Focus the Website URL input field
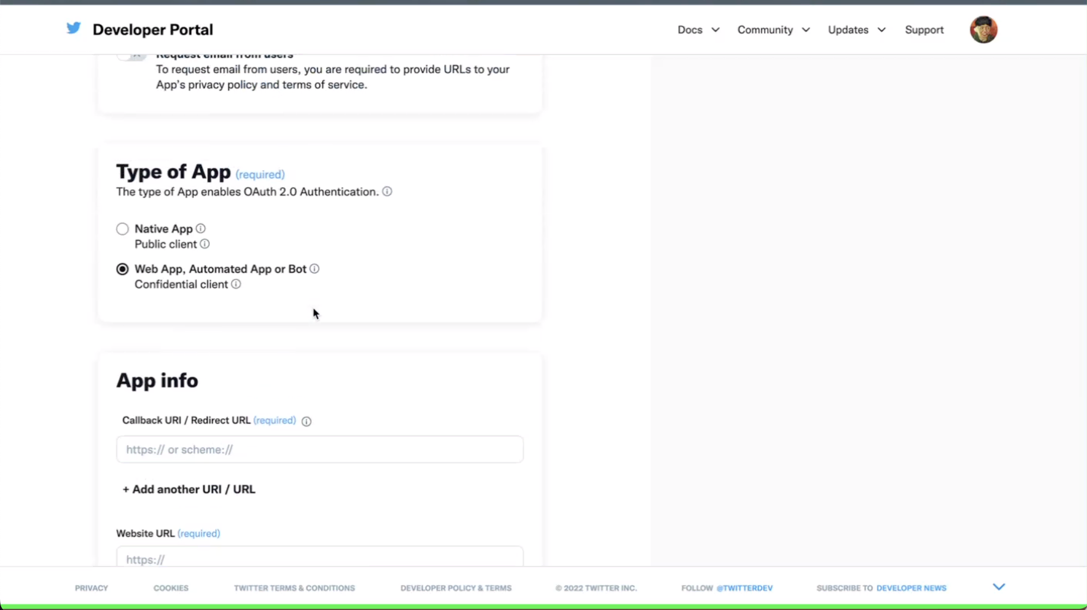 coord(320,556)
